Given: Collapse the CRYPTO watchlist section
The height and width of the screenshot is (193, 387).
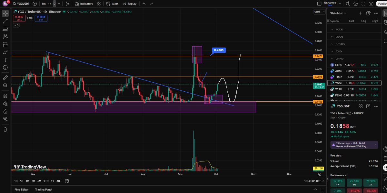Looking at the screenshot, I should click(332, 59).
